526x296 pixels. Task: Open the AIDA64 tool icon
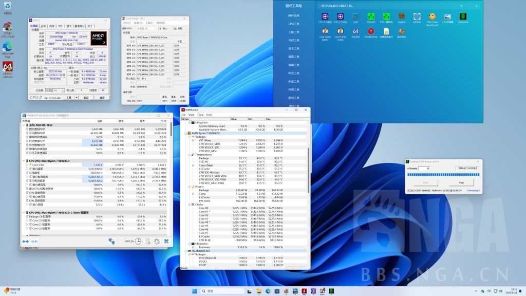355,31
